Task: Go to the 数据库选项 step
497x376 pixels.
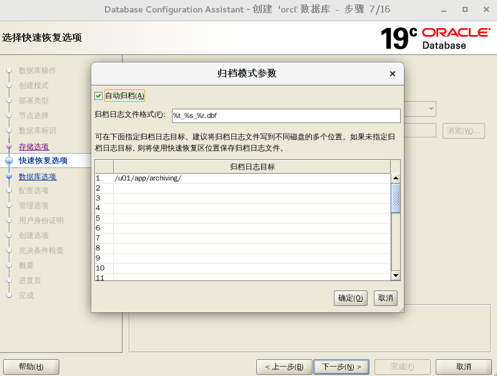Action: tap(38, 177)
